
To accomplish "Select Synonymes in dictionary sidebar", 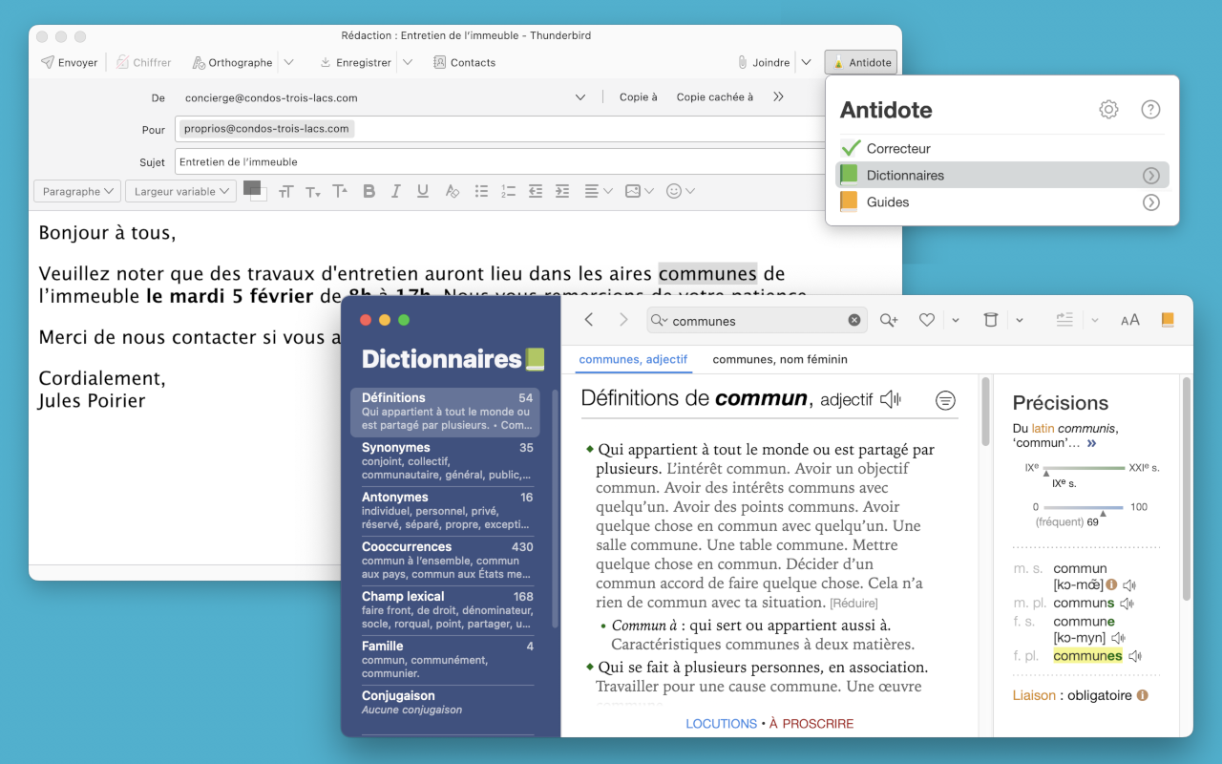I will pyautogui.click(x=447, y=460).
